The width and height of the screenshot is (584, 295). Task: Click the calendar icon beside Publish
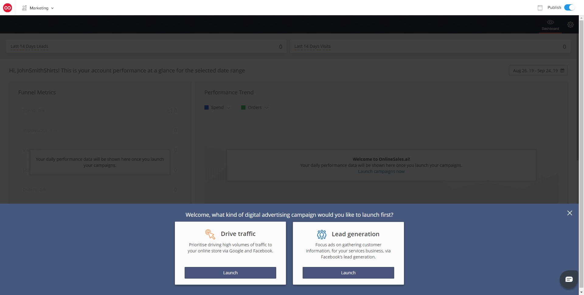click(540, 8)
